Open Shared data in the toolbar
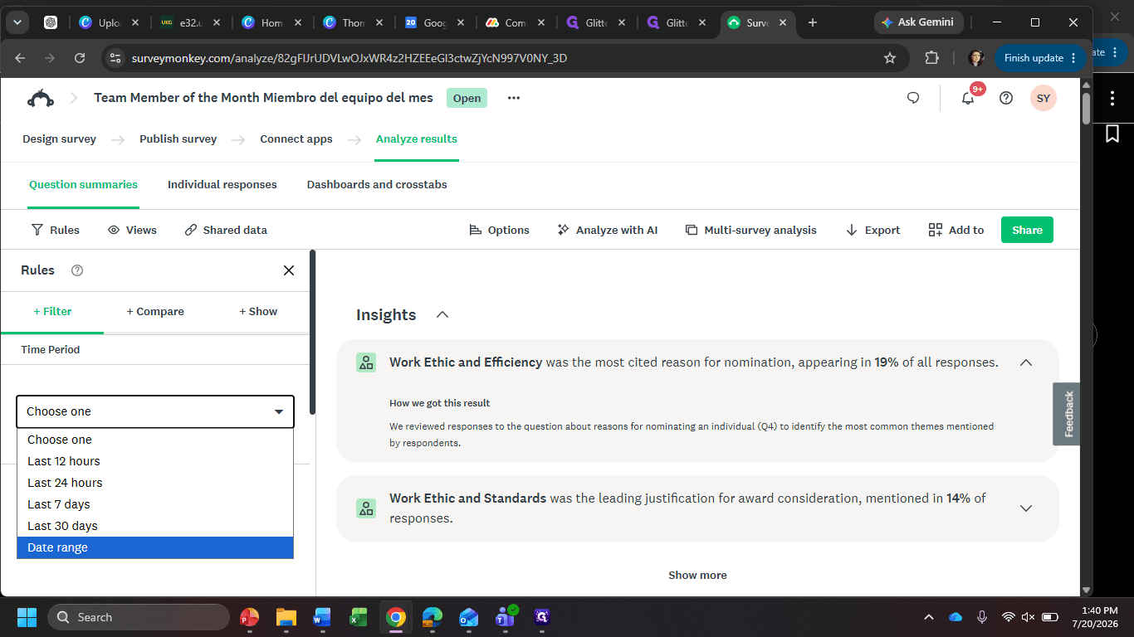The width and height of the screenshot is (1134, 637). 226,230
